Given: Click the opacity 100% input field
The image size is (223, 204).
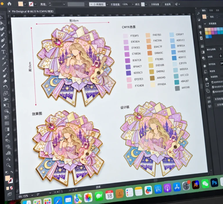Looking at the screenshot, I should (x=126, y=4).
